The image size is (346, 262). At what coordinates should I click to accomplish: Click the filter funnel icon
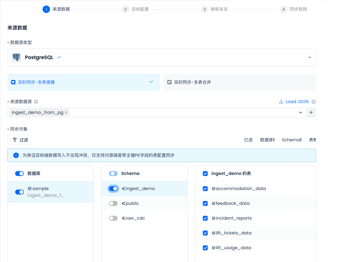tap(15, 140)
